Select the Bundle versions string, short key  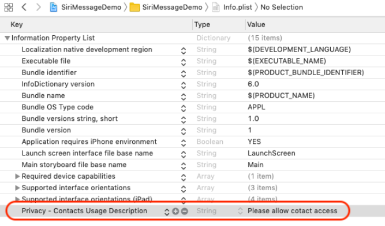(x=70, y=118)
